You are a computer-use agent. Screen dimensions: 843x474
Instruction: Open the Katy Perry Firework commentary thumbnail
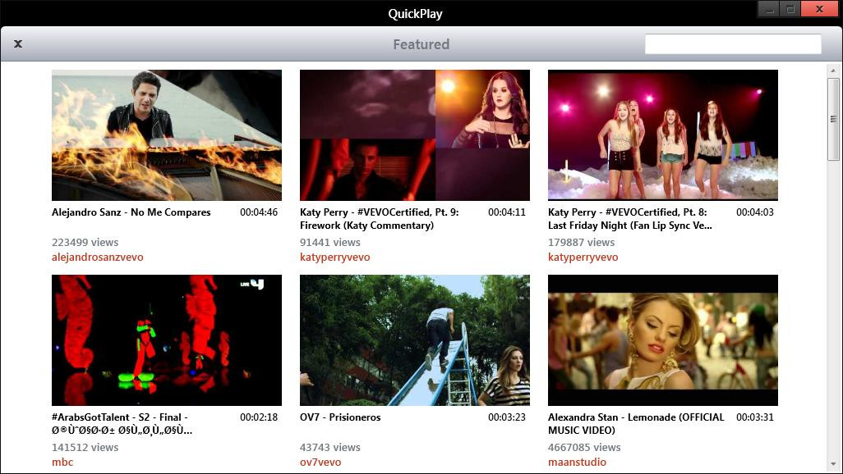414,135
